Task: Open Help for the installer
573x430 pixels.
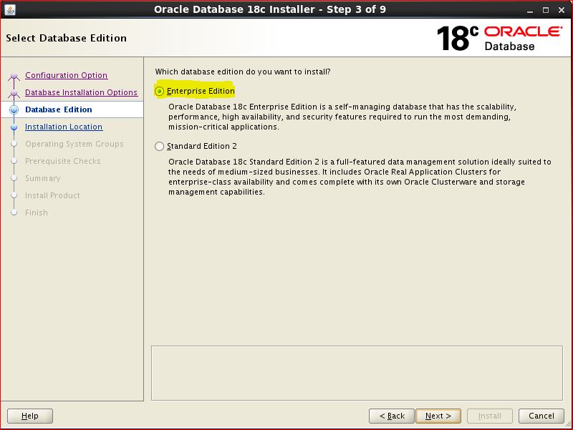Action: click(30, 416)
